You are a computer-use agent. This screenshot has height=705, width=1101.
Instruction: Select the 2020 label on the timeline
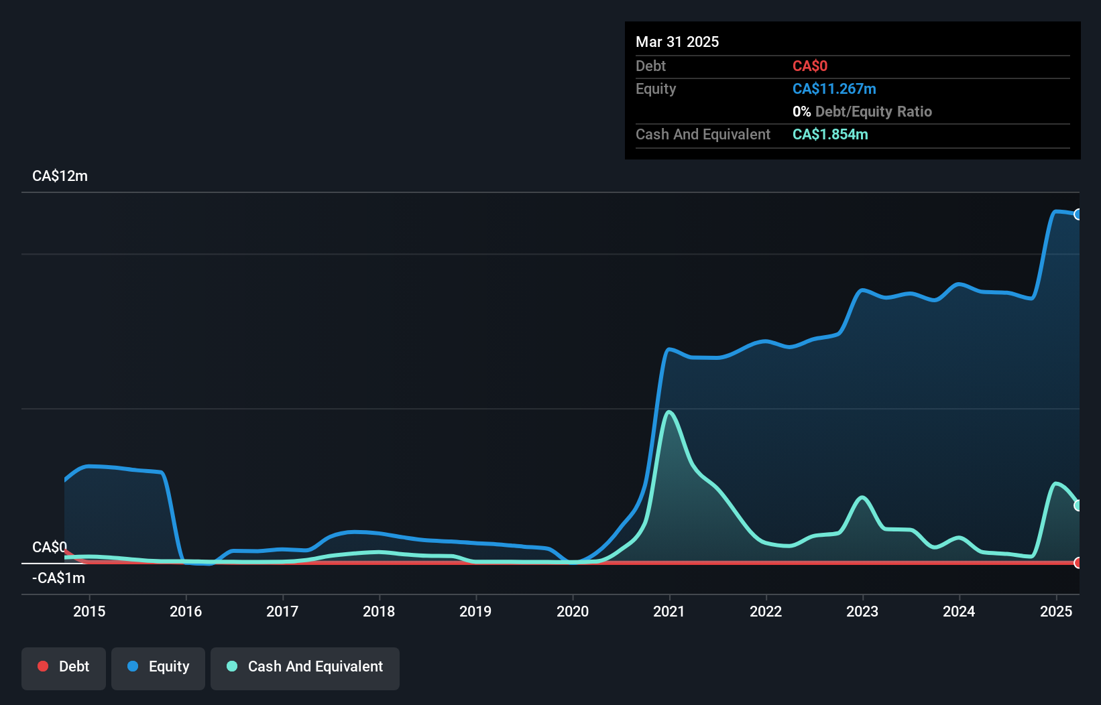573,611
